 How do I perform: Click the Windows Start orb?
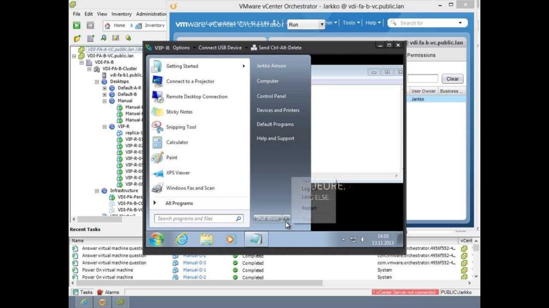(x=157, y=239)
